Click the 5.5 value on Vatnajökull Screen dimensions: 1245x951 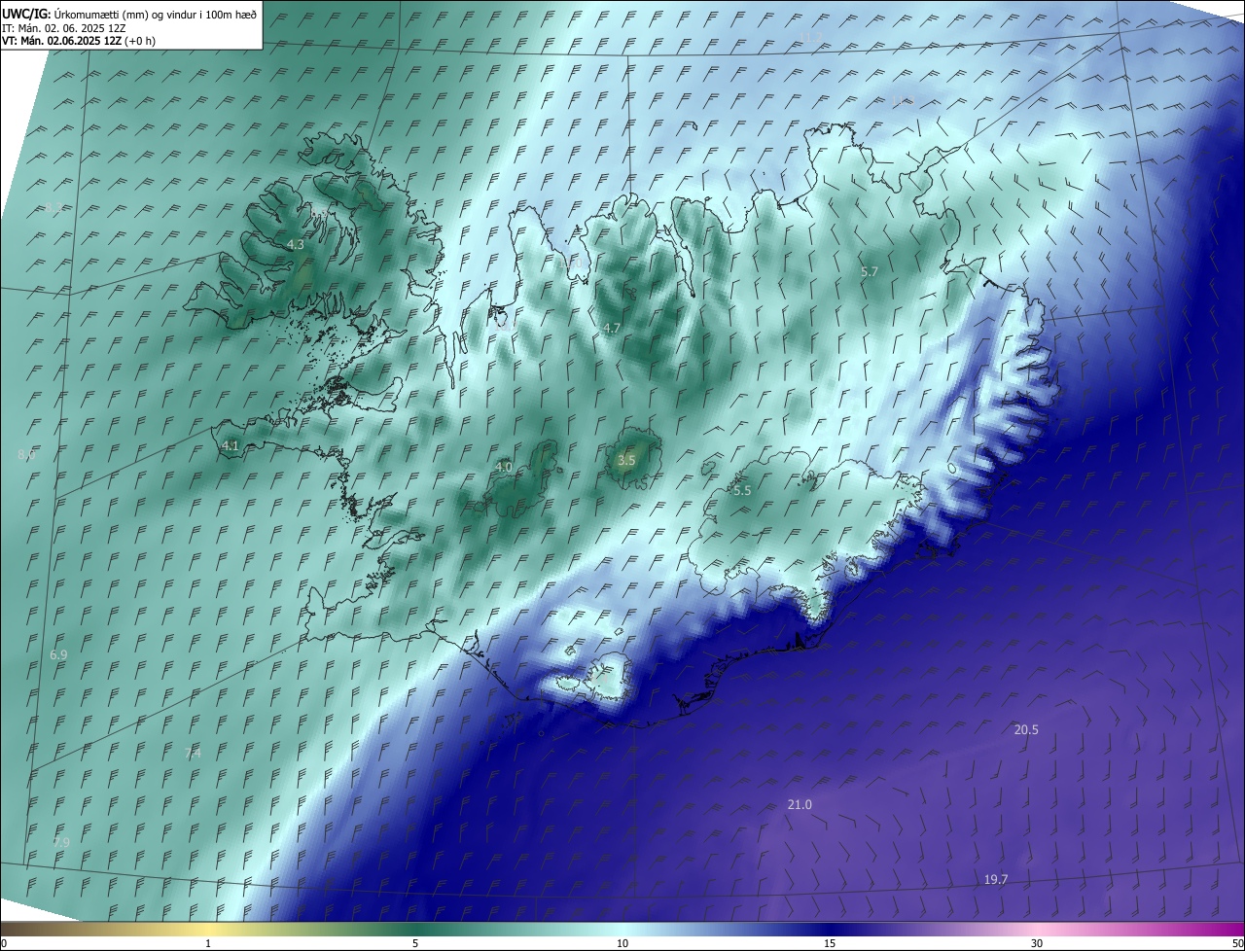click(742, 491)
